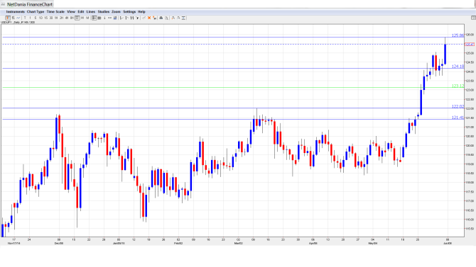476x267 pixels.
Task: Click the printer icon in toolbar
Action: click(x=161, y=18)
